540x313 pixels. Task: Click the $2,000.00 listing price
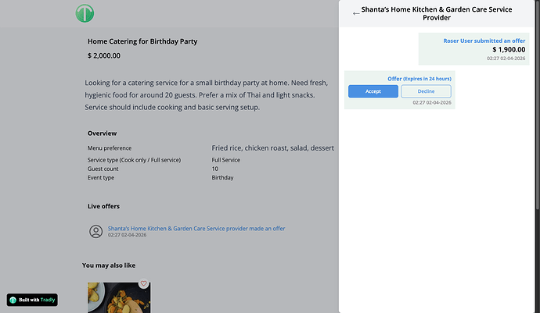[104, 55]
